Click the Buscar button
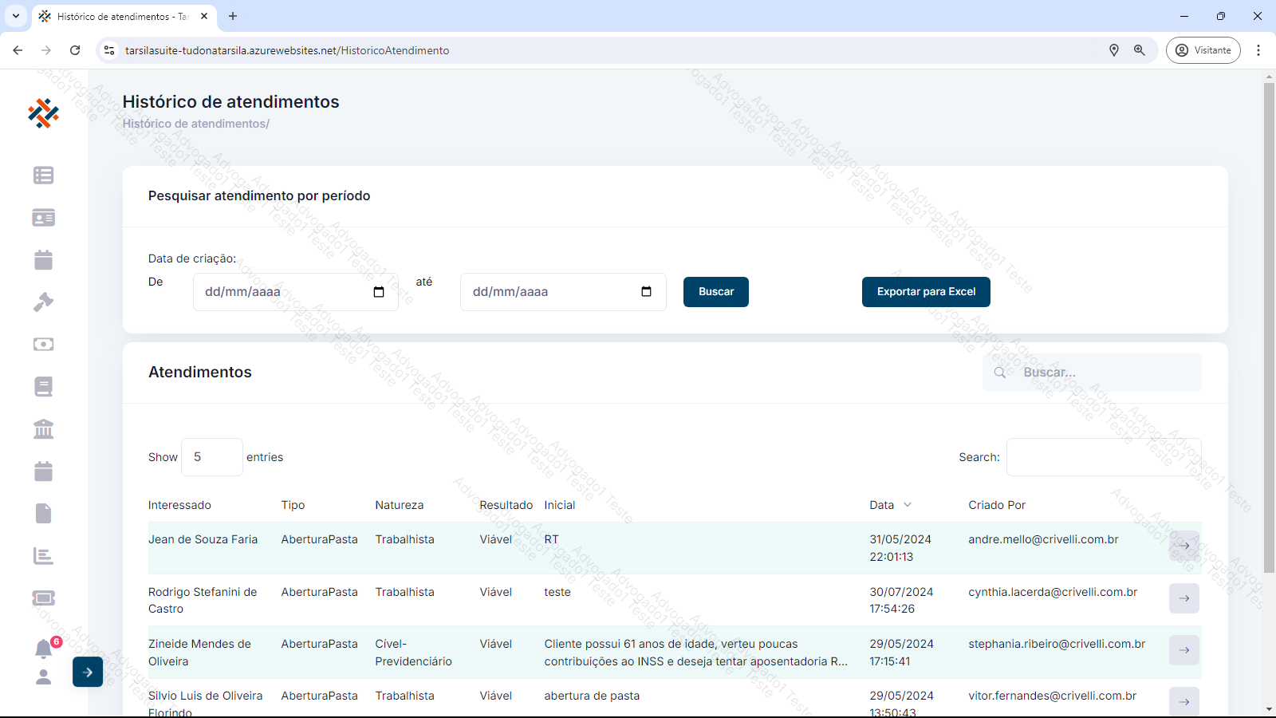This screenshot has width=1276, height=718. [x=715, y=292]
